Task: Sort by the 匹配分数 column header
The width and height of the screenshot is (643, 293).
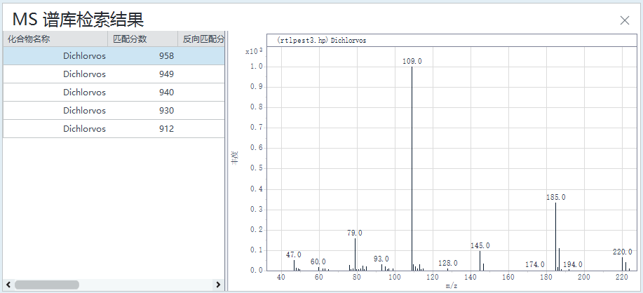Action: pos(143,39)
